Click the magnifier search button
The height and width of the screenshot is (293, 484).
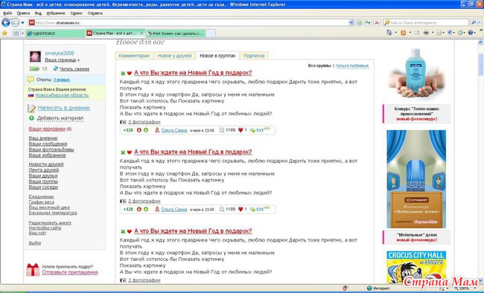pyautogui.click(x=474, y=22)
